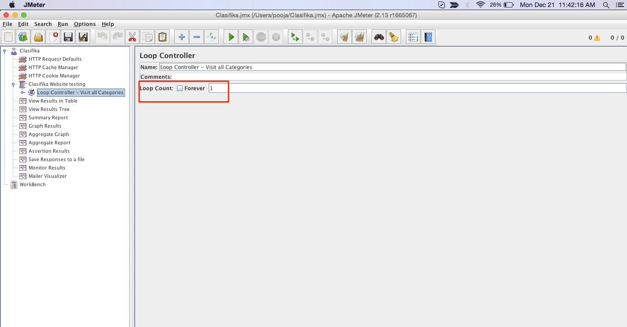Click the Search binoculars icon
This screenshot has height=327, width=627.
click(379, 37)
